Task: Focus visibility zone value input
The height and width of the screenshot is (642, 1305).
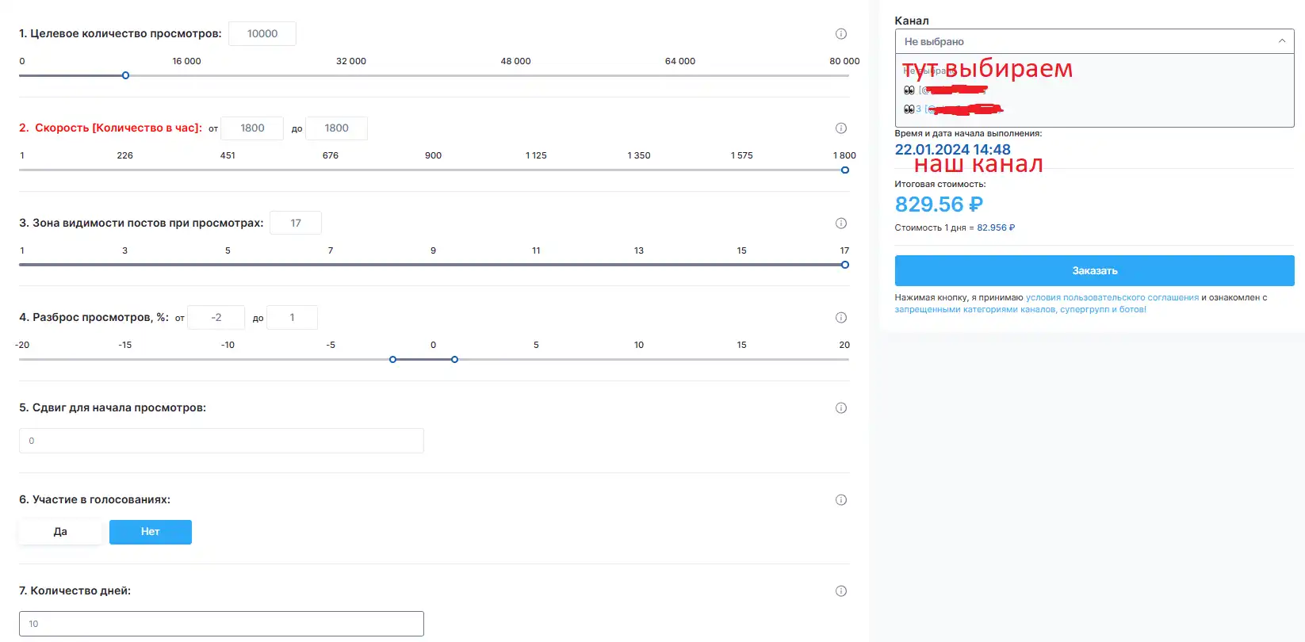Action: [296, 224]
